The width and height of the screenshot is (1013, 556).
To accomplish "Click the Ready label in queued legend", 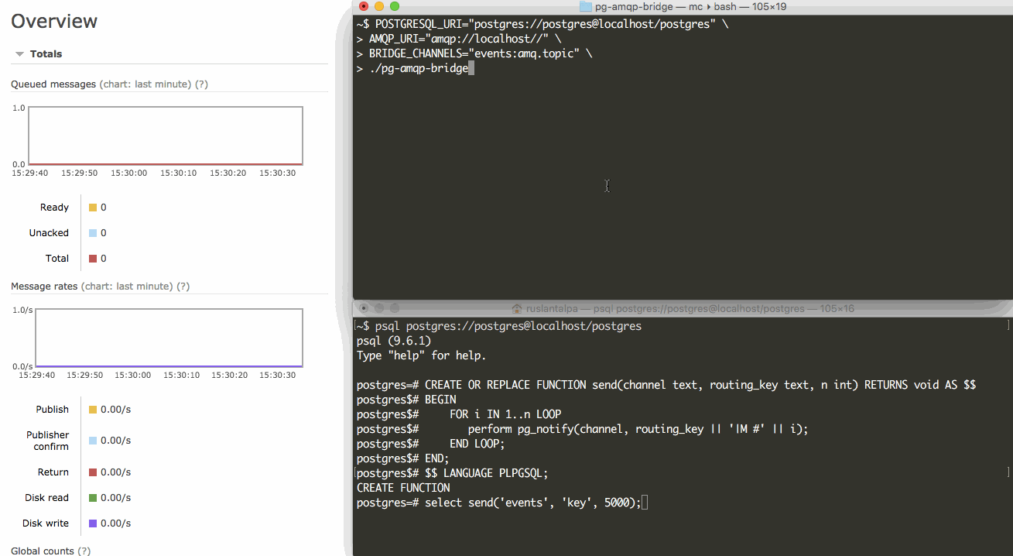I will [x=54, y=208].
